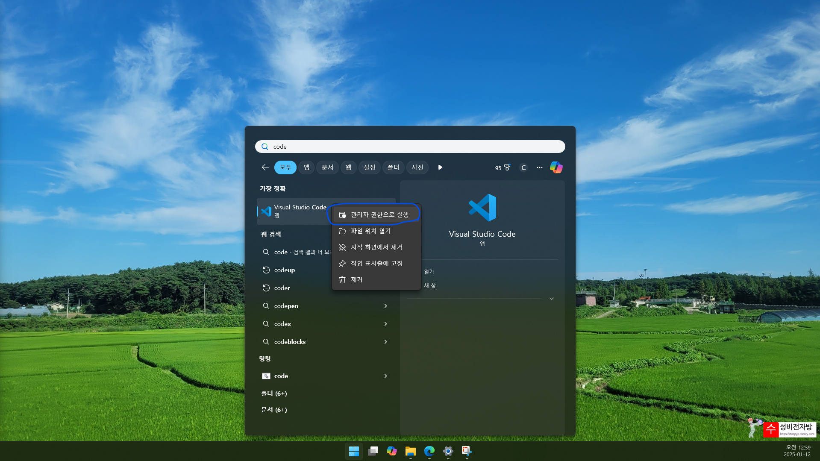Select the '사진' filter tab
Screen dimensions: 820x461
(417, 167)
